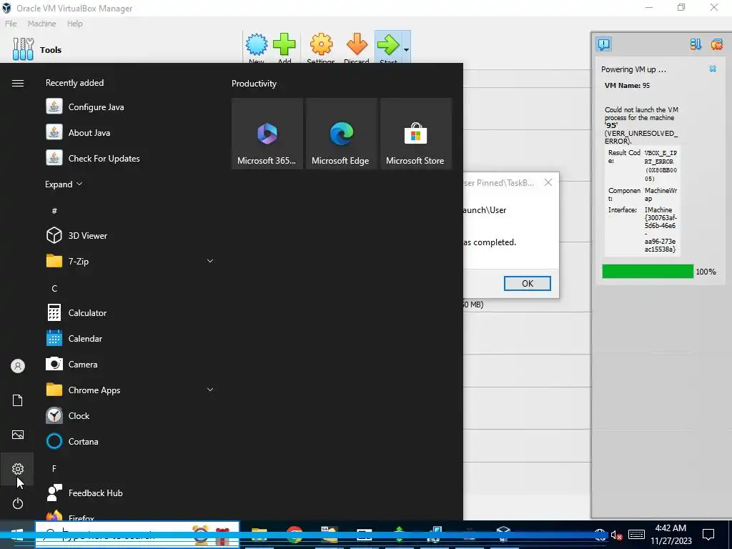Image resolution: width=732 pixels, height=549 pixels.
Task: Open the Machine menu
Action: point(41,24)
